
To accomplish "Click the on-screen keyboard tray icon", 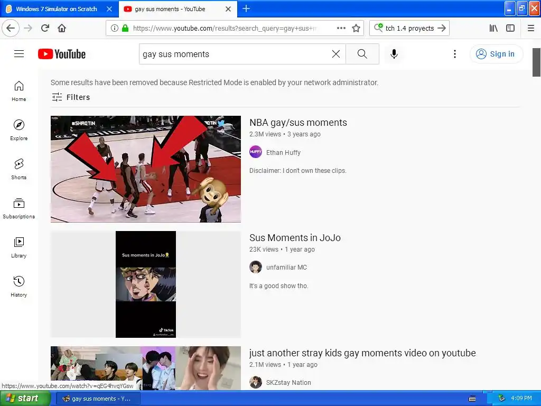I will (x=472, y=399).
